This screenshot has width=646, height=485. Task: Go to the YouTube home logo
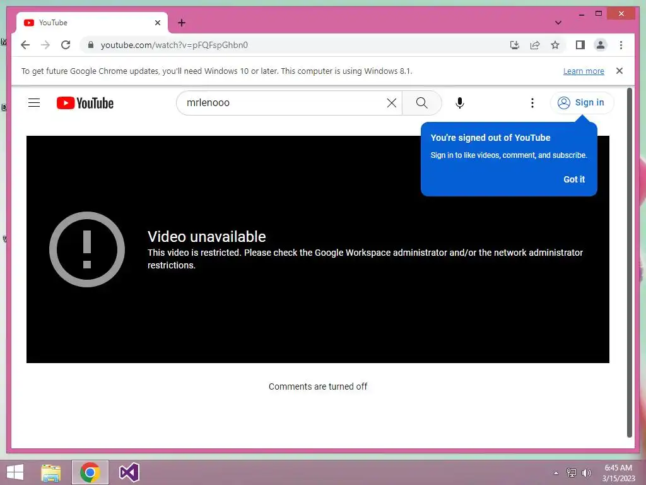click(x=85, y=103)
